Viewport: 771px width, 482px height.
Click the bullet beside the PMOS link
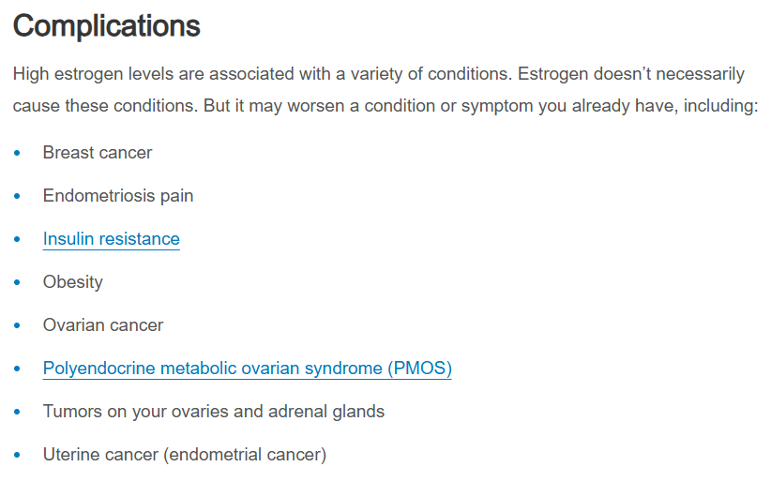click(x=17, y=369)
